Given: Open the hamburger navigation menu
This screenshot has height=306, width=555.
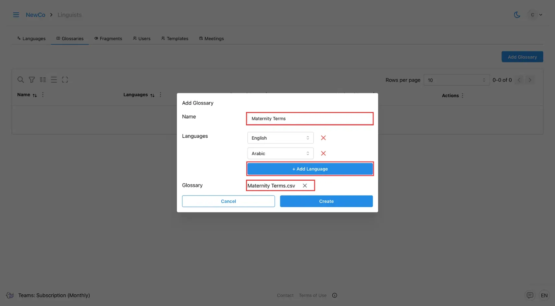Looking at the screenshot, I should point(16,15).
